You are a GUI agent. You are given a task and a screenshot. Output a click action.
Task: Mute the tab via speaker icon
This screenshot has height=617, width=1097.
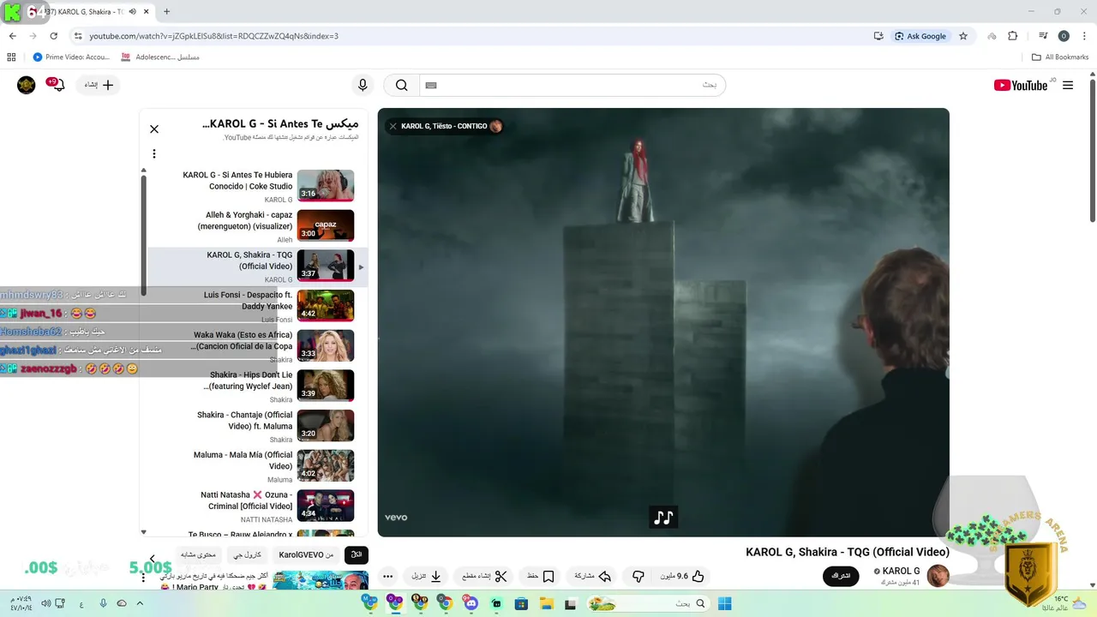pyautogui.click(x=133, y=12)
